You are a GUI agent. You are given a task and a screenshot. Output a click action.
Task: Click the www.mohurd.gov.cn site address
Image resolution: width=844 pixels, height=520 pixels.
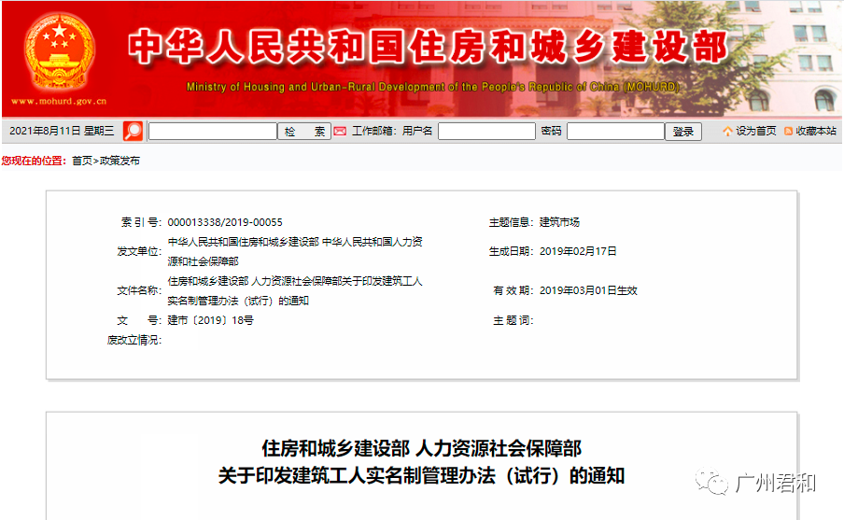[59, 101]
